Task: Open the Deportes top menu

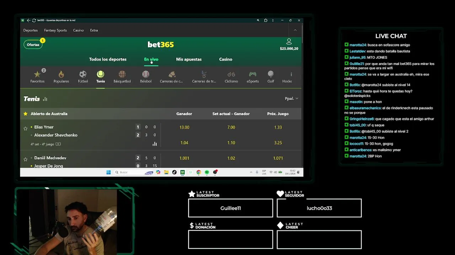Action: pos(31,30)
